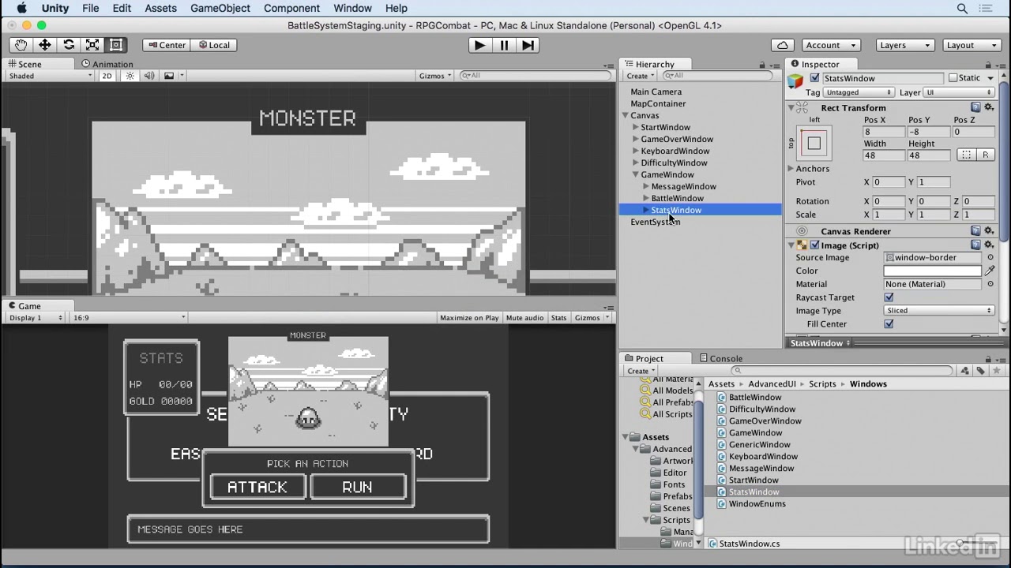Open the Cloud services icon

click(782, 45)
